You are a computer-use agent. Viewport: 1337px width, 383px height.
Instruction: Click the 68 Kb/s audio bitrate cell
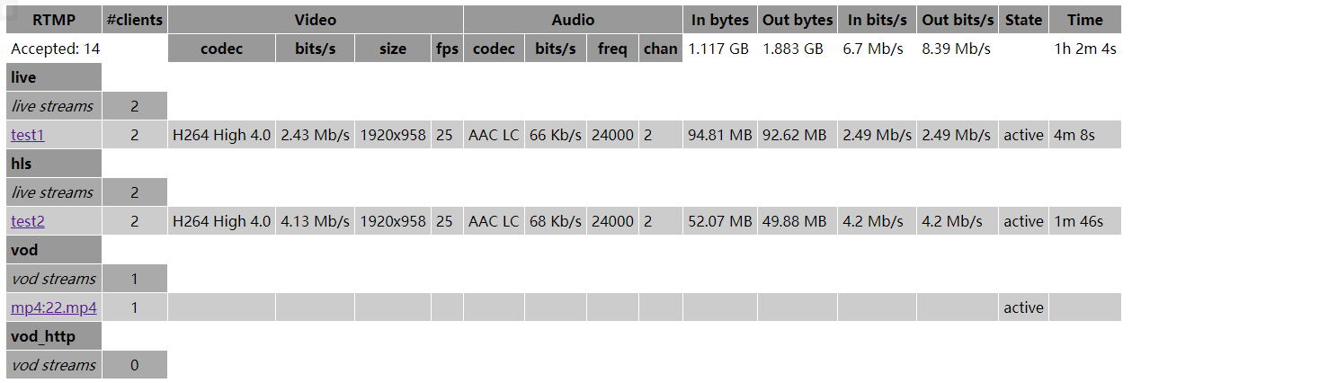(557, 221)
